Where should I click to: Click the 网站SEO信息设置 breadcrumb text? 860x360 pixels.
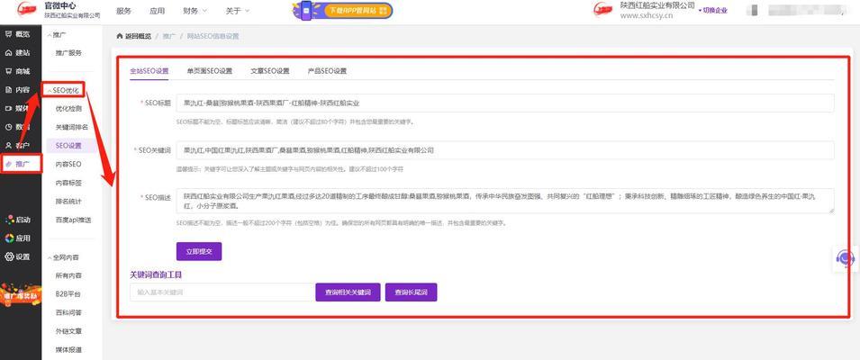(213, 36)
